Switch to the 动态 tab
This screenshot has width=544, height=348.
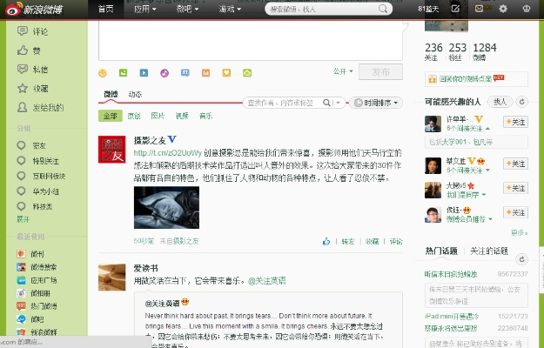[136, 94]
